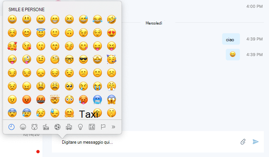This screenshot has height=157, width=269.
Task: Insert the grinning sweat drop emoji
Action: (83, 19)
